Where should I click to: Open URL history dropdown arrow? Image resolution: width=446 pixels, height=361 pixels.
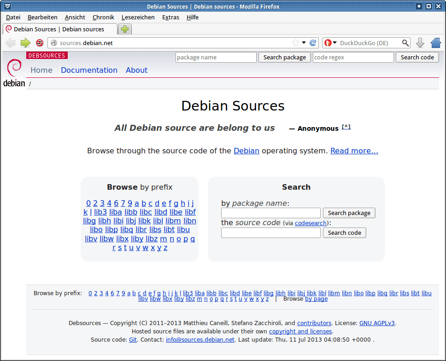coord(304,43)
